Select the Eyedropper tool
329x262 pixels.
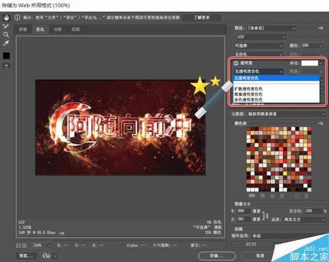[6, 43]
